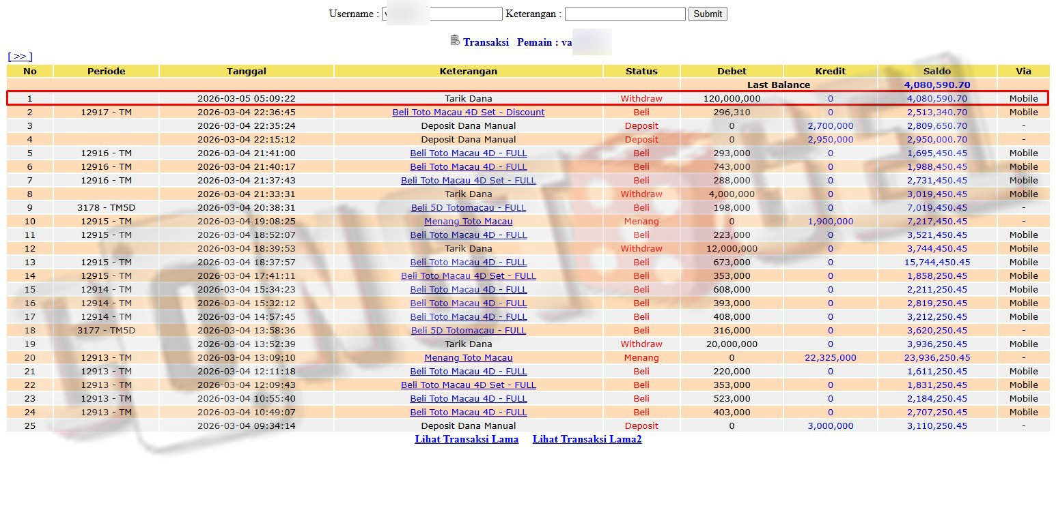
Task: Open Beli 5D Totomacau link for period 3178
Action: pyautogui.click(x=468, y=207)
